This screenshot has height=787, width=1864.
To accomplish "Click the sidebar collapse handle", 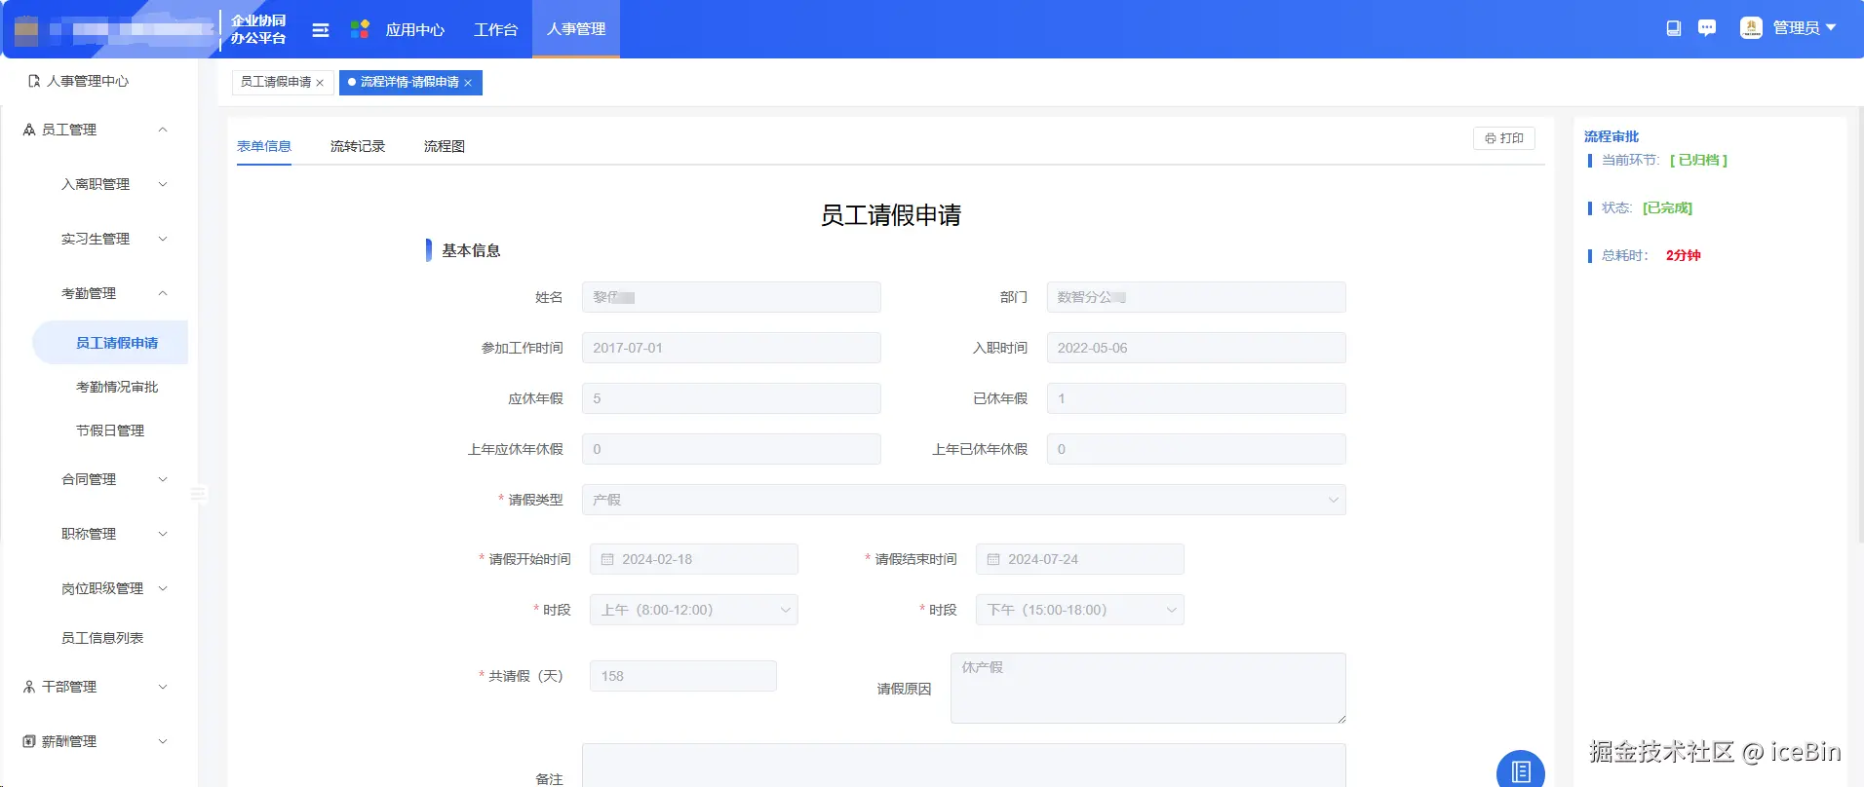I will point(199,494).
